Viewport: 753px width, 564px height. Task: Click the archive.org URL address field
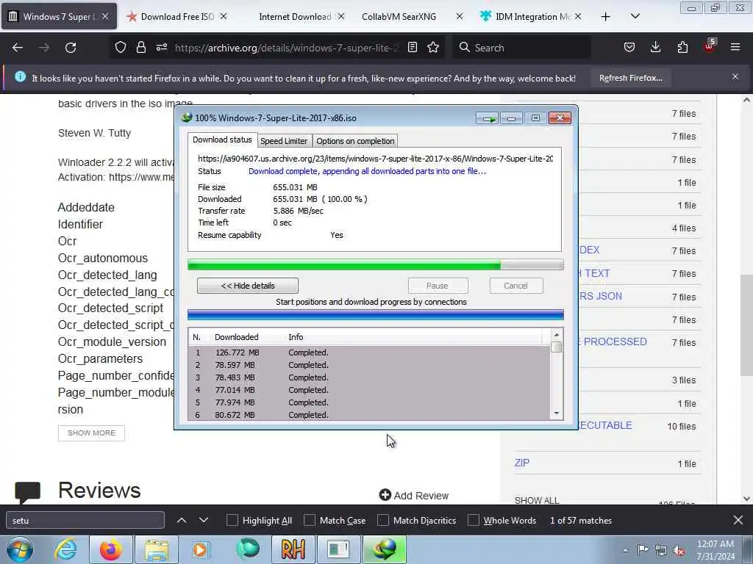coord(287,48)
